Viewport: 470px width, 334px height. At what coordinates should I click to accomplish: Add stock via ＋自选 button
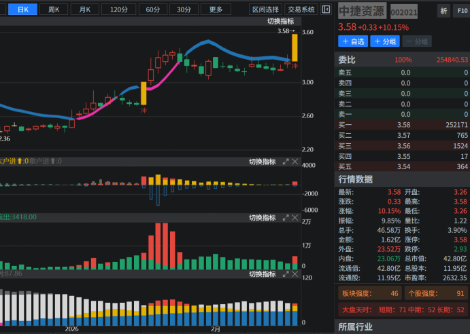(353, 41)
